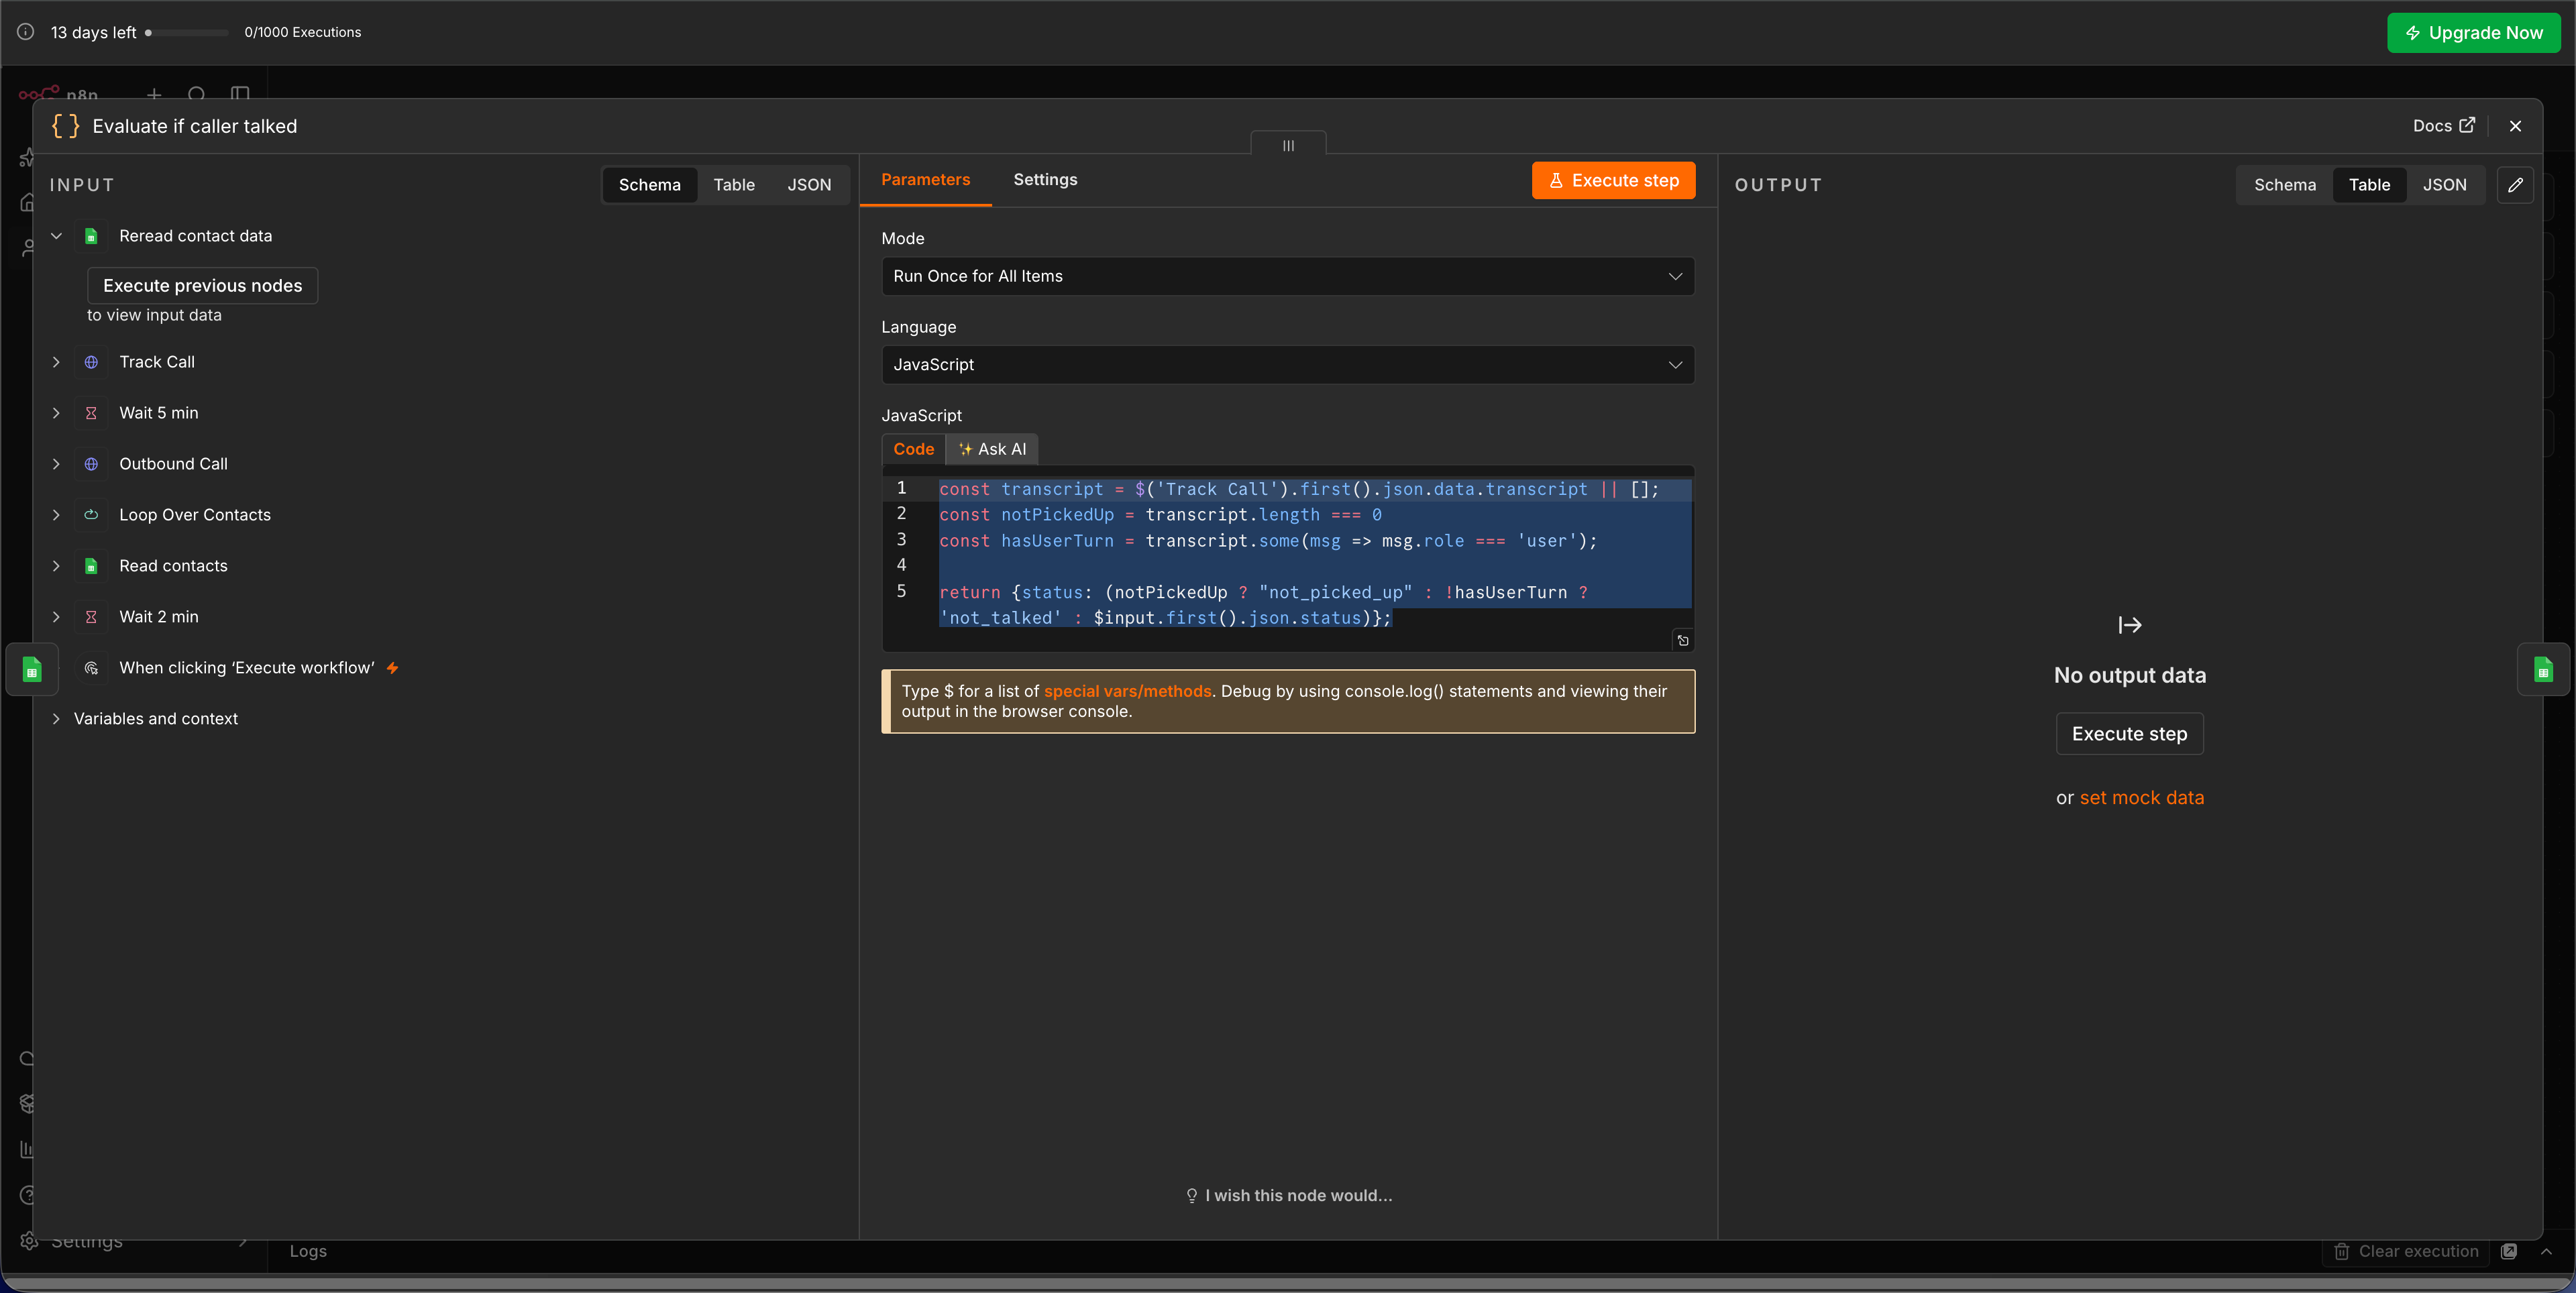This screenshot has height=1293, width=2576.
Task: Click the Wait 2 min hourglass icon
Action: coord(91,617)
